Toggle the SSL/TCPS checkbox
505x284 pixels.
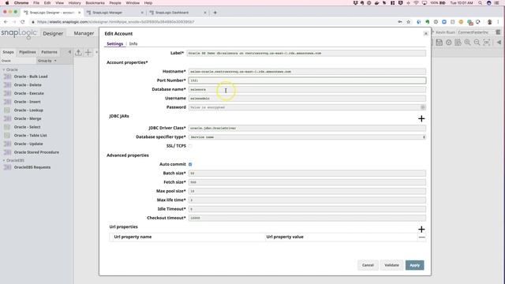pos(190,146)
